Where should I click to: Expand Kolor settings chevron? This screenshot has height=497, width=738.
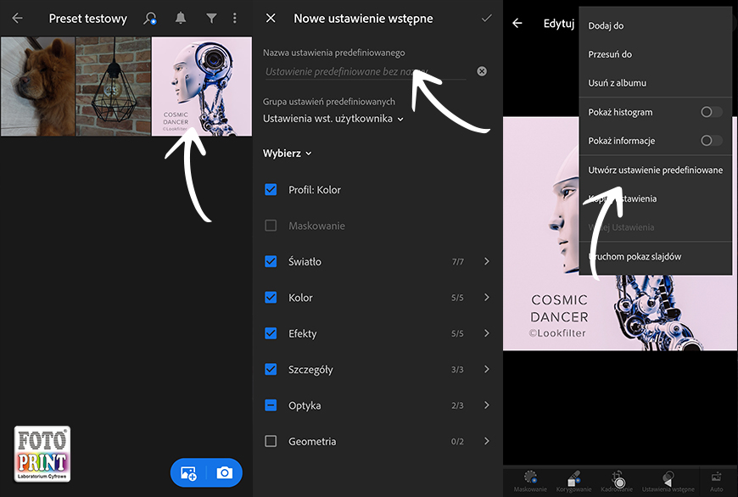tap(487, 298)
